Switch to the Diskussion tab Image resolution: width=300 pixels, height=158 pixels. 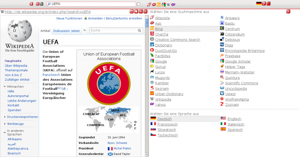pos(61,31)
